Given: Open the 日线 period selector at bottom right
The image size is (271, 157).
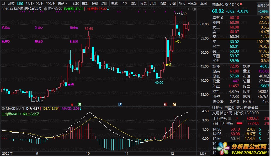Looking at the screenshot, I should point(203,153).
